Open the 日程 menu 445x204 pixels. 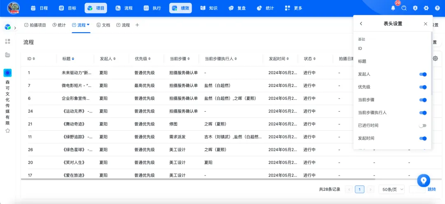point(40,8)
